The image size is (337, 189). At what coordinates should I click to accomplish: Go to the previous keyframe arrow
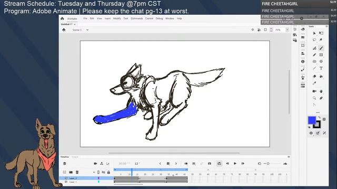pyautogui.click(x=160, y=163)
